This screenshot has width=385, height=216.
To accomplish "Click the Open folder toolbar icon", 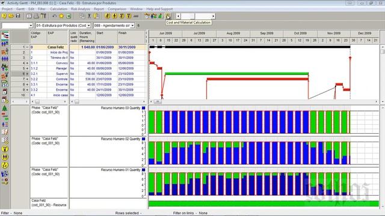I will pos(11,16).
